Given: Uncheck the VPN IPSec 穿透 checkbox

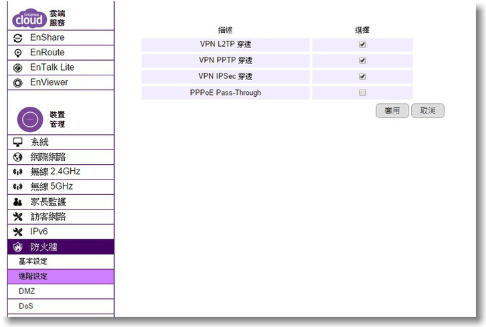Looking at the screenshot, I should coord(362,77).
